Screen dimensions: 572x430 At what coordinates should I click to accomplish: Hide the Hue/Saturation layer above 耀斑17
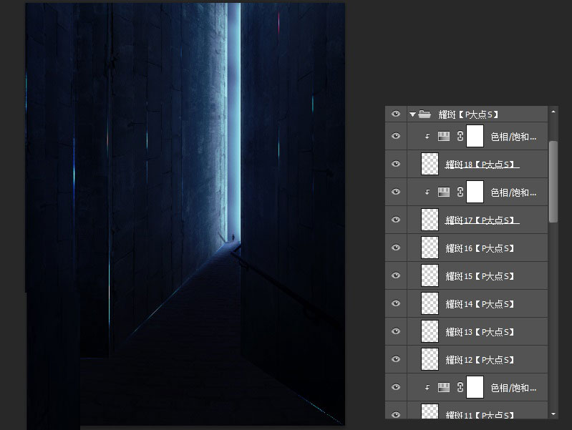coord(396,192)
